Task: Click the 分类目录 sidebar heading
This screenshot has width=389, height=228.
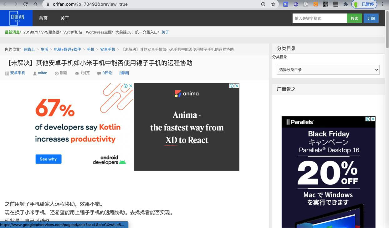Action: click(286, 48)
